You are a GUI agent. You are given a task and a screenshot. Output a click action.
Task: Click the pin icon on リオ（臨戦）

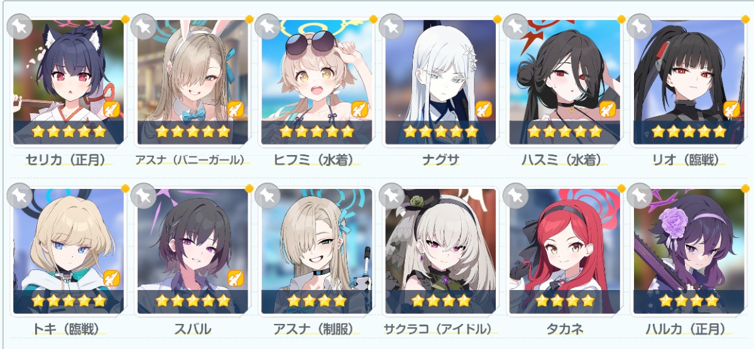(x=640, y=26)
